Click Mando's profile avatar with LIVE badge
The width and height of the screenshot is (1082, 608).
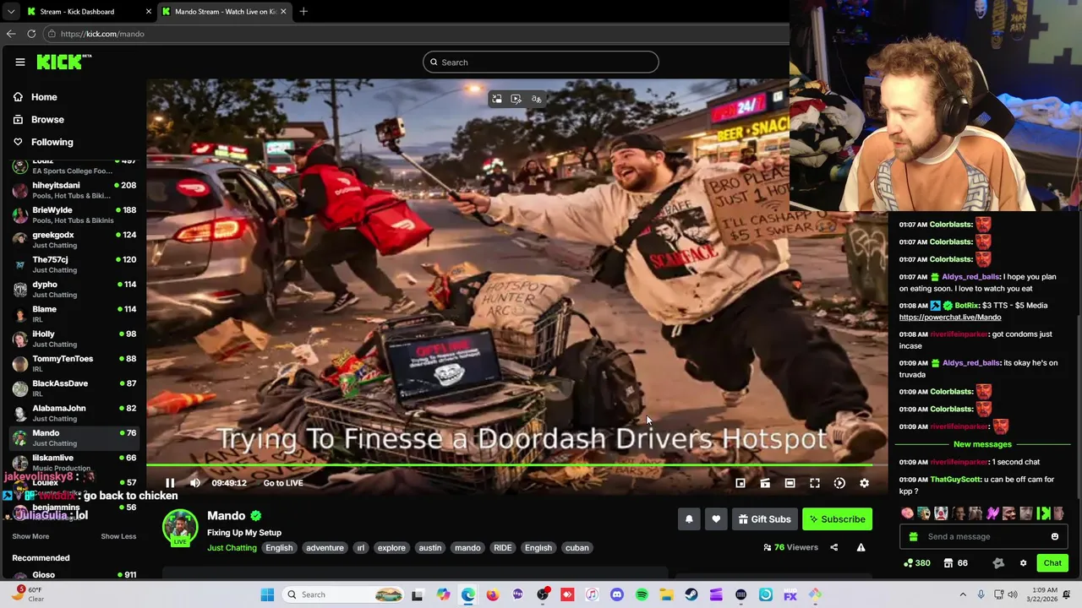(180, 528)
